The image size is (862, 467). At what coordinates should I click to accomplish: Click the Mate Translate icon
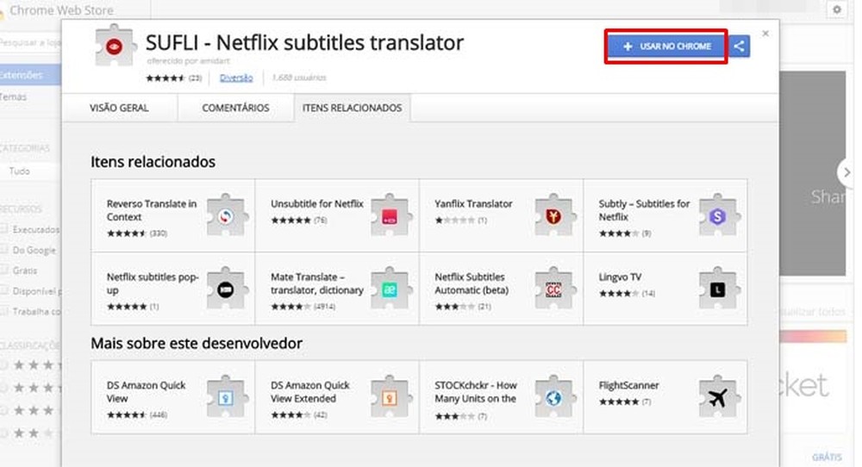(390, 289)
